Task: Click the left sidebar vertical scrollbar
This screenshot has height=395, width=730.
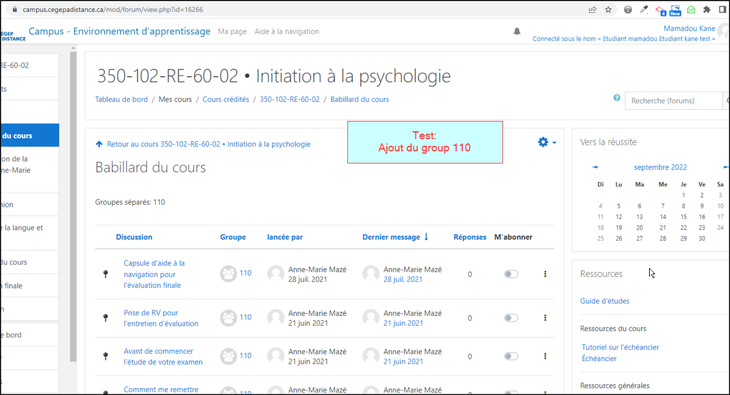Action: click(x=74, y=207)
